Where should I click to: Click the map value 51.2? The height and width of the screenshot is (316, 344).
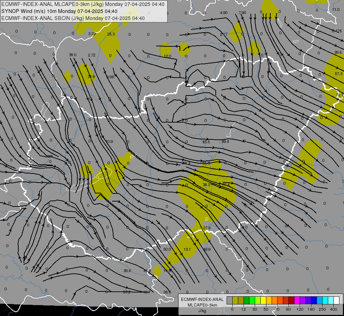127,292
